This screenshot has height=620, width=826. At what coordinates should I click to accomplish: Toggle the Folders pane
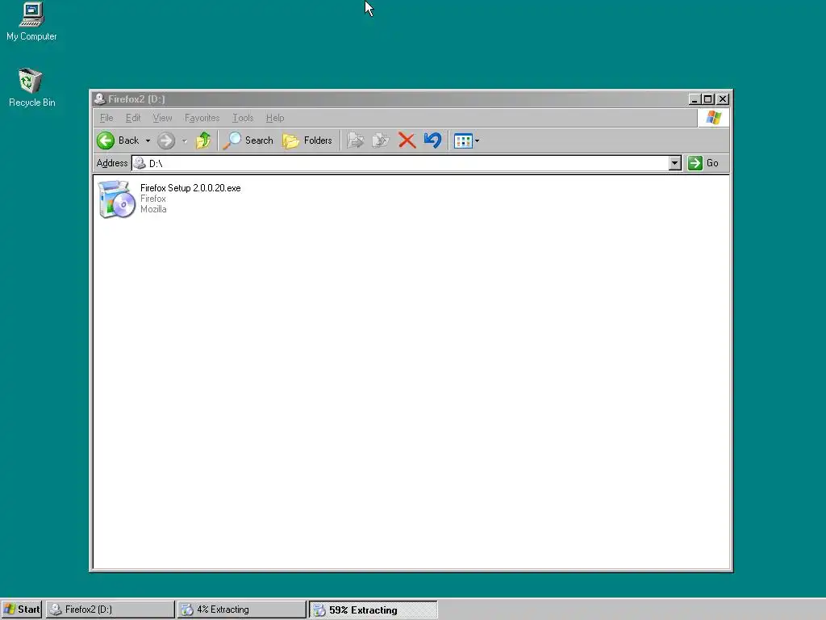pyautogui.click(x=307, y=140)
